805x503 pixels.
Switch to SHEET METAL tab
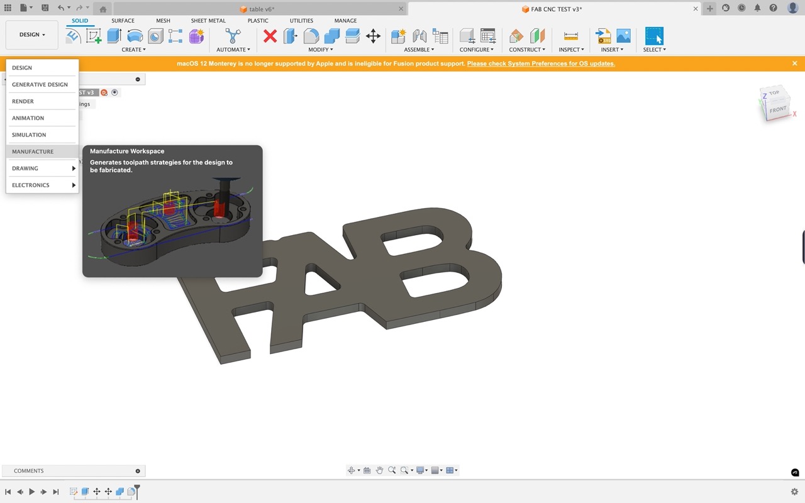[x=208, y=21]
